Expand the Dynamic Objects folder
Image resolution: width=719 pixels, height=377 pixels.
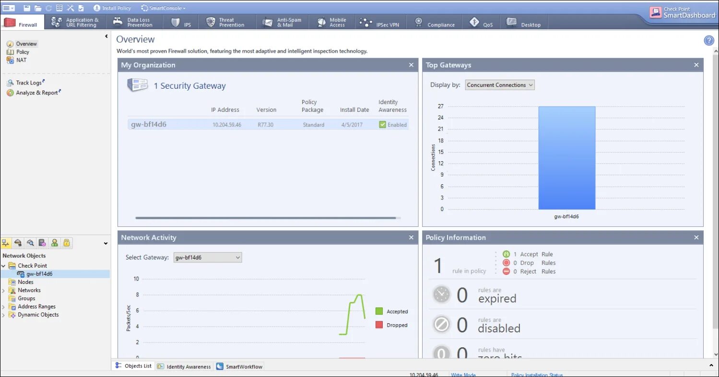pyautogui.click(x=4, y=315)
